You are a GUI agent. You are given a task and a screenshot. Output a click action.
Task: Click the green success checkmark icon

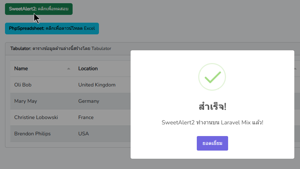click(212, 77)
